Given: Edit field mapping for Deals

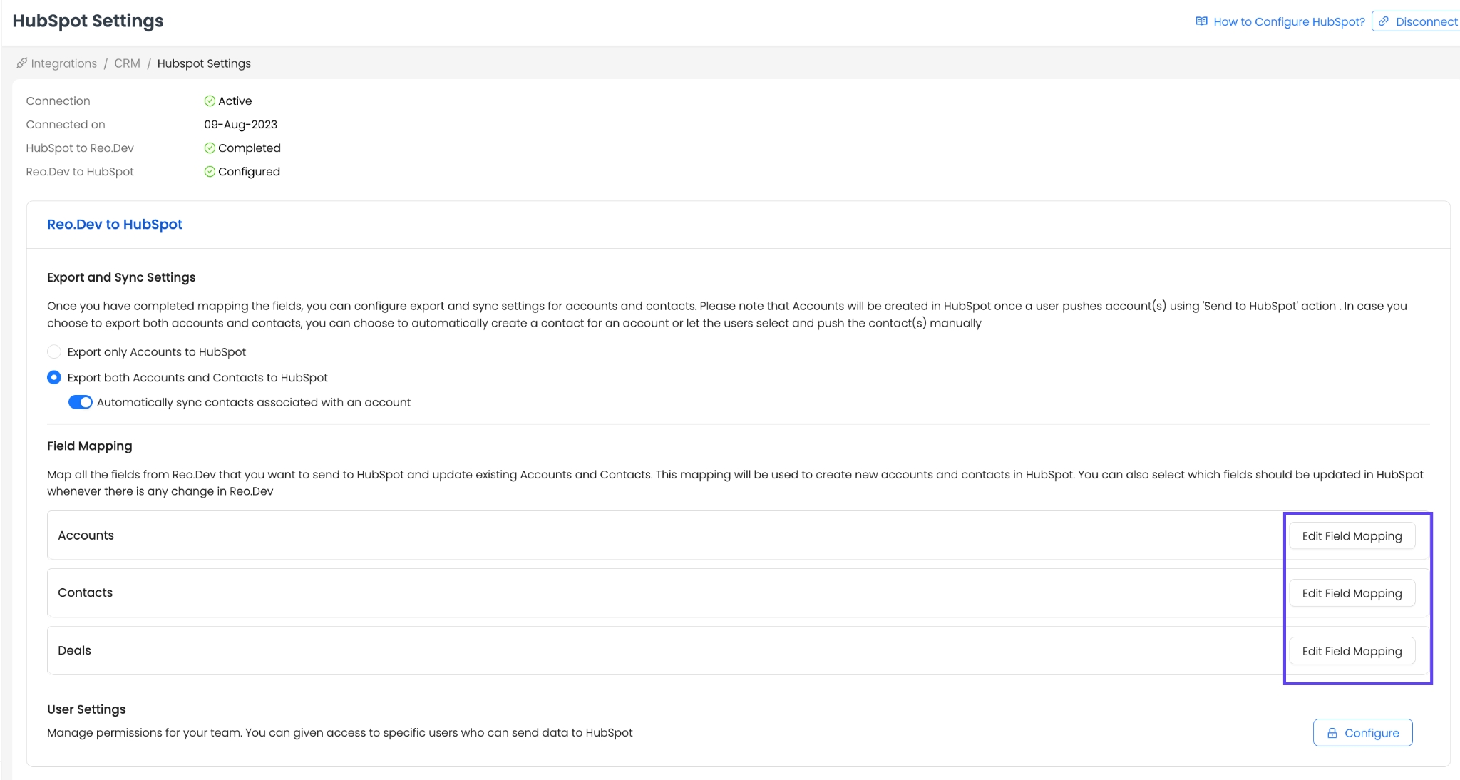Looking at the screenshot, I should pyautogui.click(x=1351, y=651).
